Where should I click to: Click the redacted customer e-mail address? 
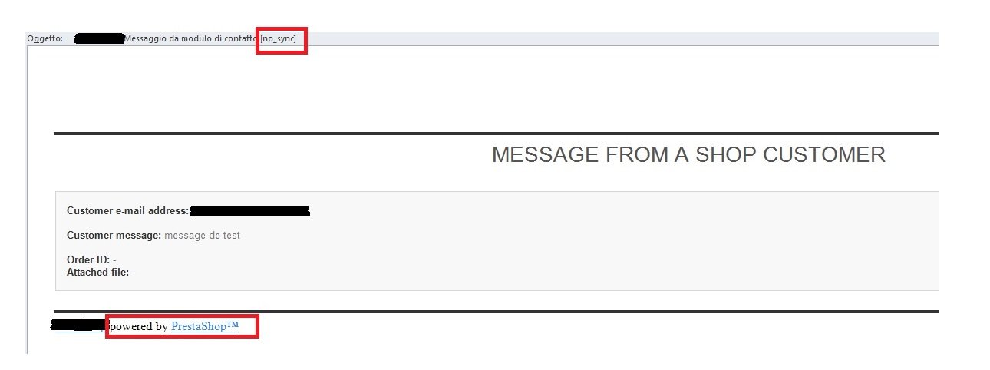pyautogui.click(x=249, y=211)
